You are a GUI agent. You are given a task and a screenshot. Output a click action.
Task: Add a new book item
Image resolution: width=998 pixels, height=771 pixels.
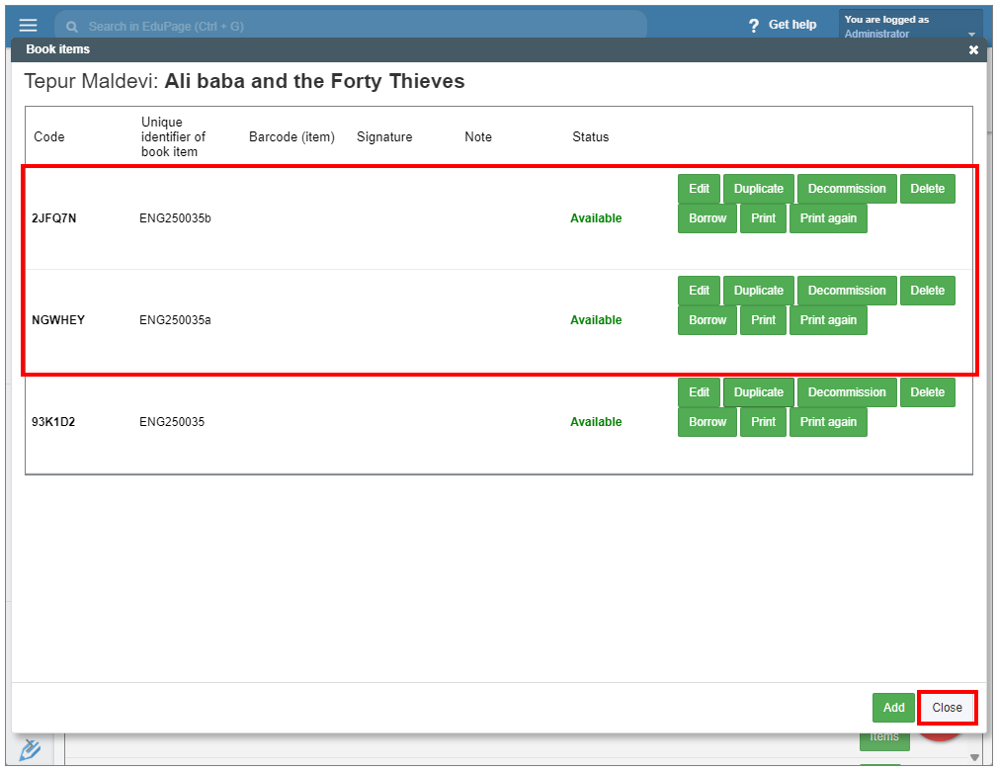(x=893, y=708)
